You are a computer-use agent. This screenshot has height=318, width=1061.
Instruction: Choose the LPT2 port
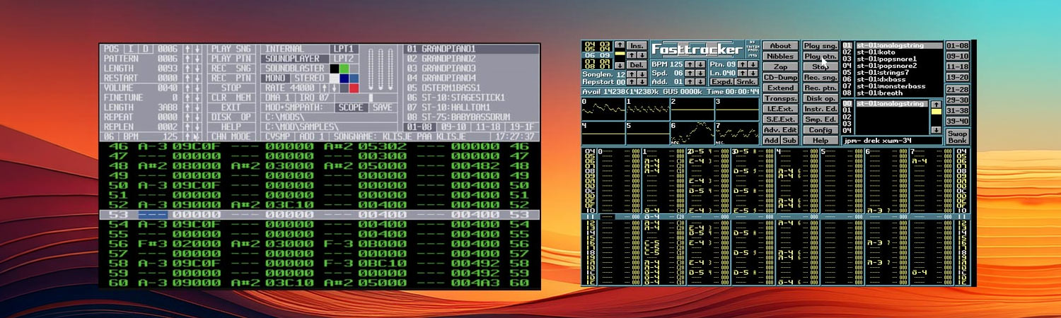point(344,59)
